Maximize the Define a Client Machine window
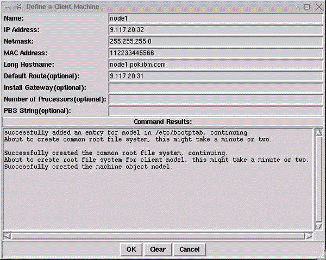This screenshot has width=326, height=260. (x=307, y=7)
